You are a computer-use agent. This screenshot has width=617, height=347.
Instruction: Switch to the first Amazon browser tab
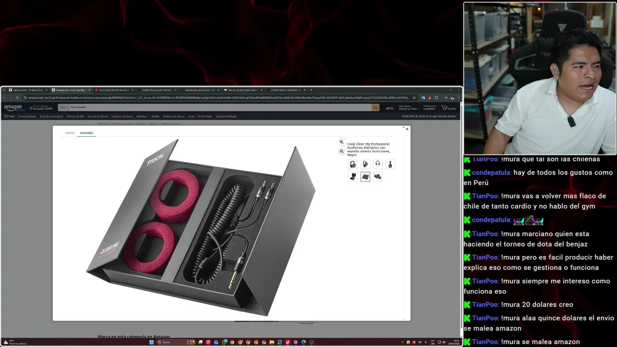tap(27, 90)
